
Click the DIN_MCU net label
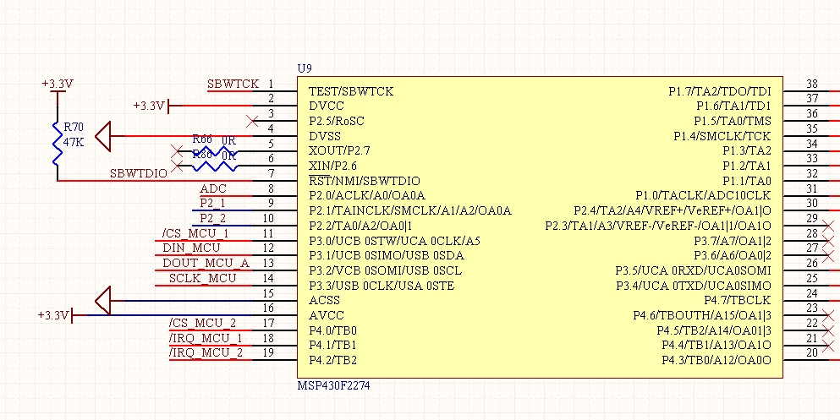(x=191, y=248)
